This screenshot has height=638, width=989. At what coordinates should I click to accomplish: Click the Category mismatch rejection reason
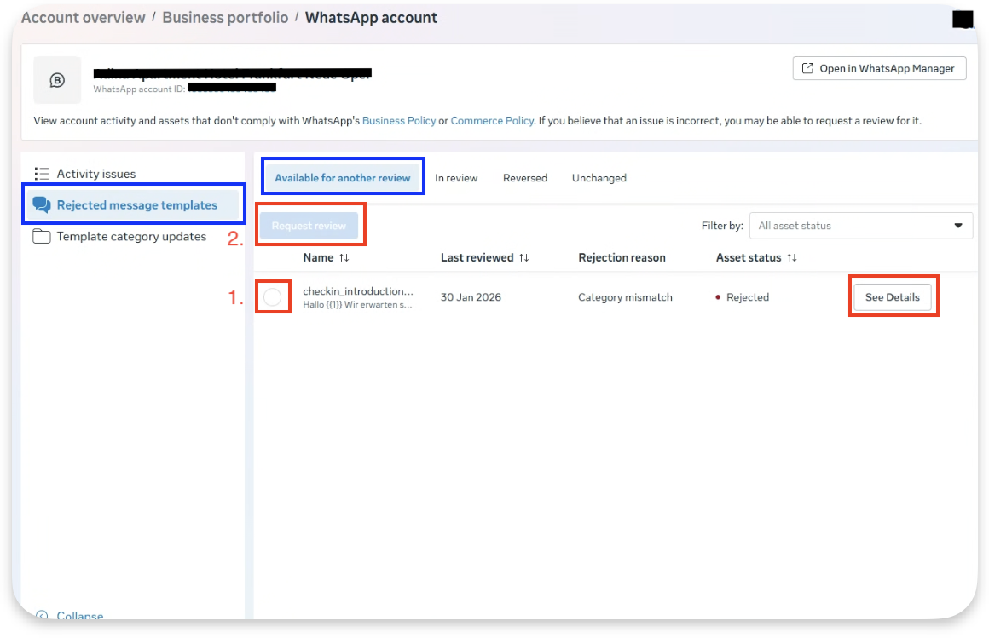point(625,297)
